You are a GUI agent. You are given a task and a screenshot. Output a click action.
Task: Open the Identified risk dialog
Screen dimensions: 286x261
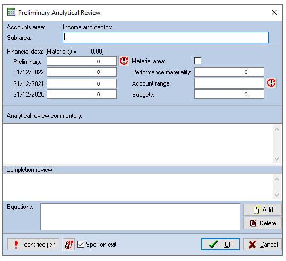pos(33,245)
